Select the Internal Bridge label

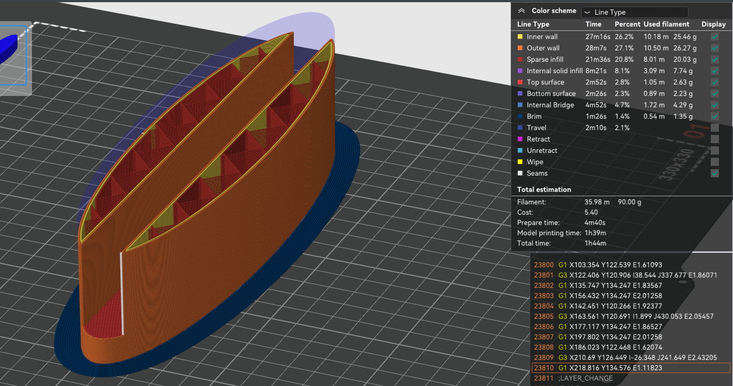(550, 105)
